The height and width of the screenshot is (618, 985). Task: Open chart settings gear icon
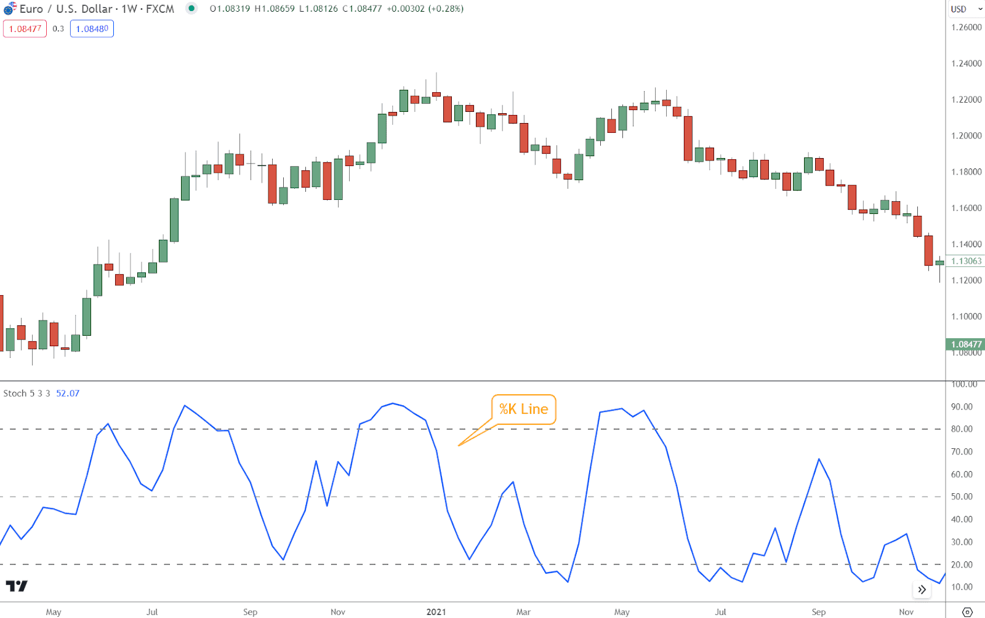(x=967, y=612)
